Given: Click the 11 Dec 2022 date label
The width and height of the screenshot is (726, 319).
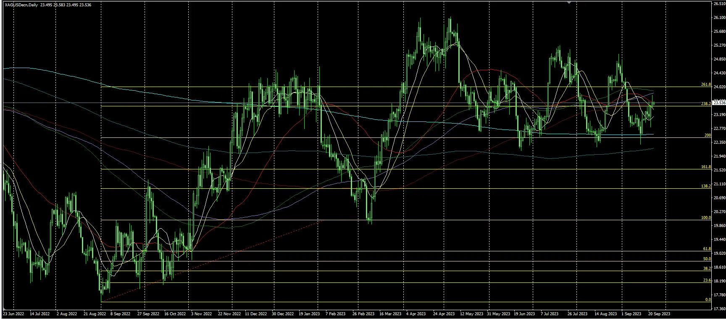Looking at the screenshot, I should tap(256, 314).
